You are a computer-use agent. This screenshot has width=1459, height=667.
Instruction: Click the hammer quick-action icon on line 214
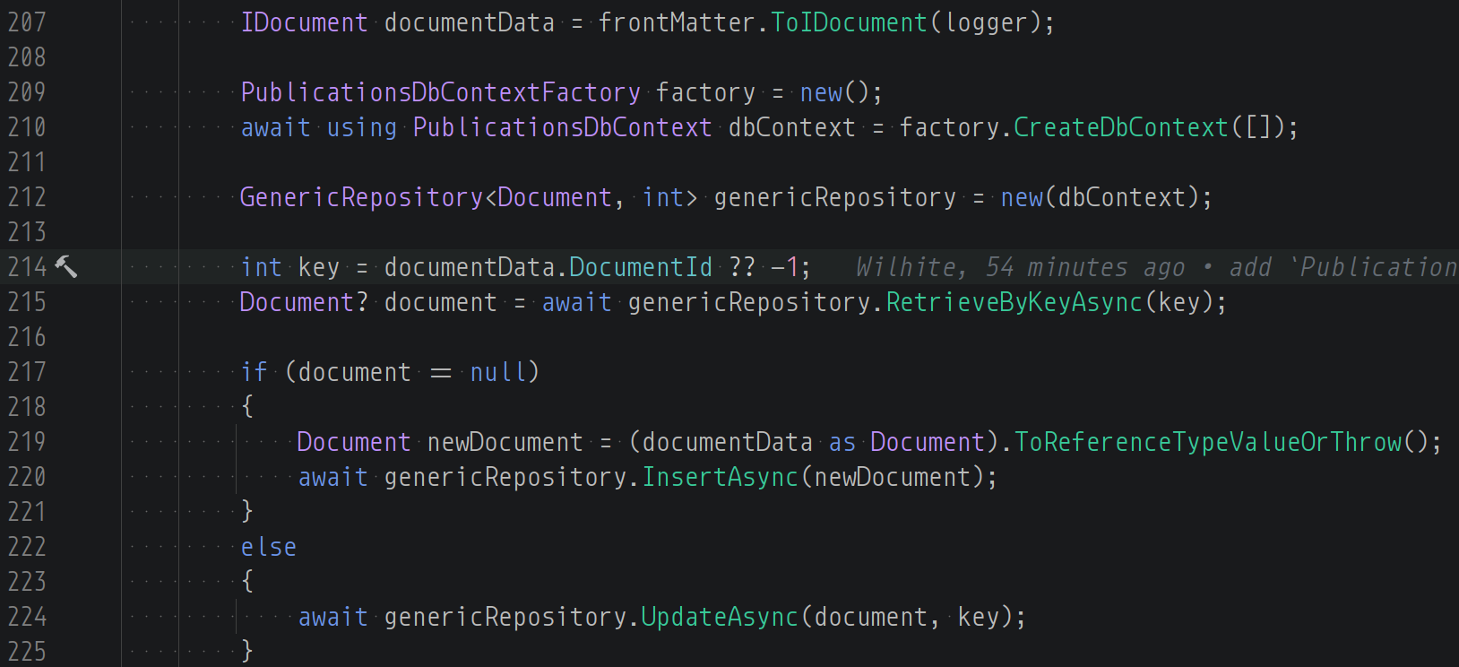point(66,266)
